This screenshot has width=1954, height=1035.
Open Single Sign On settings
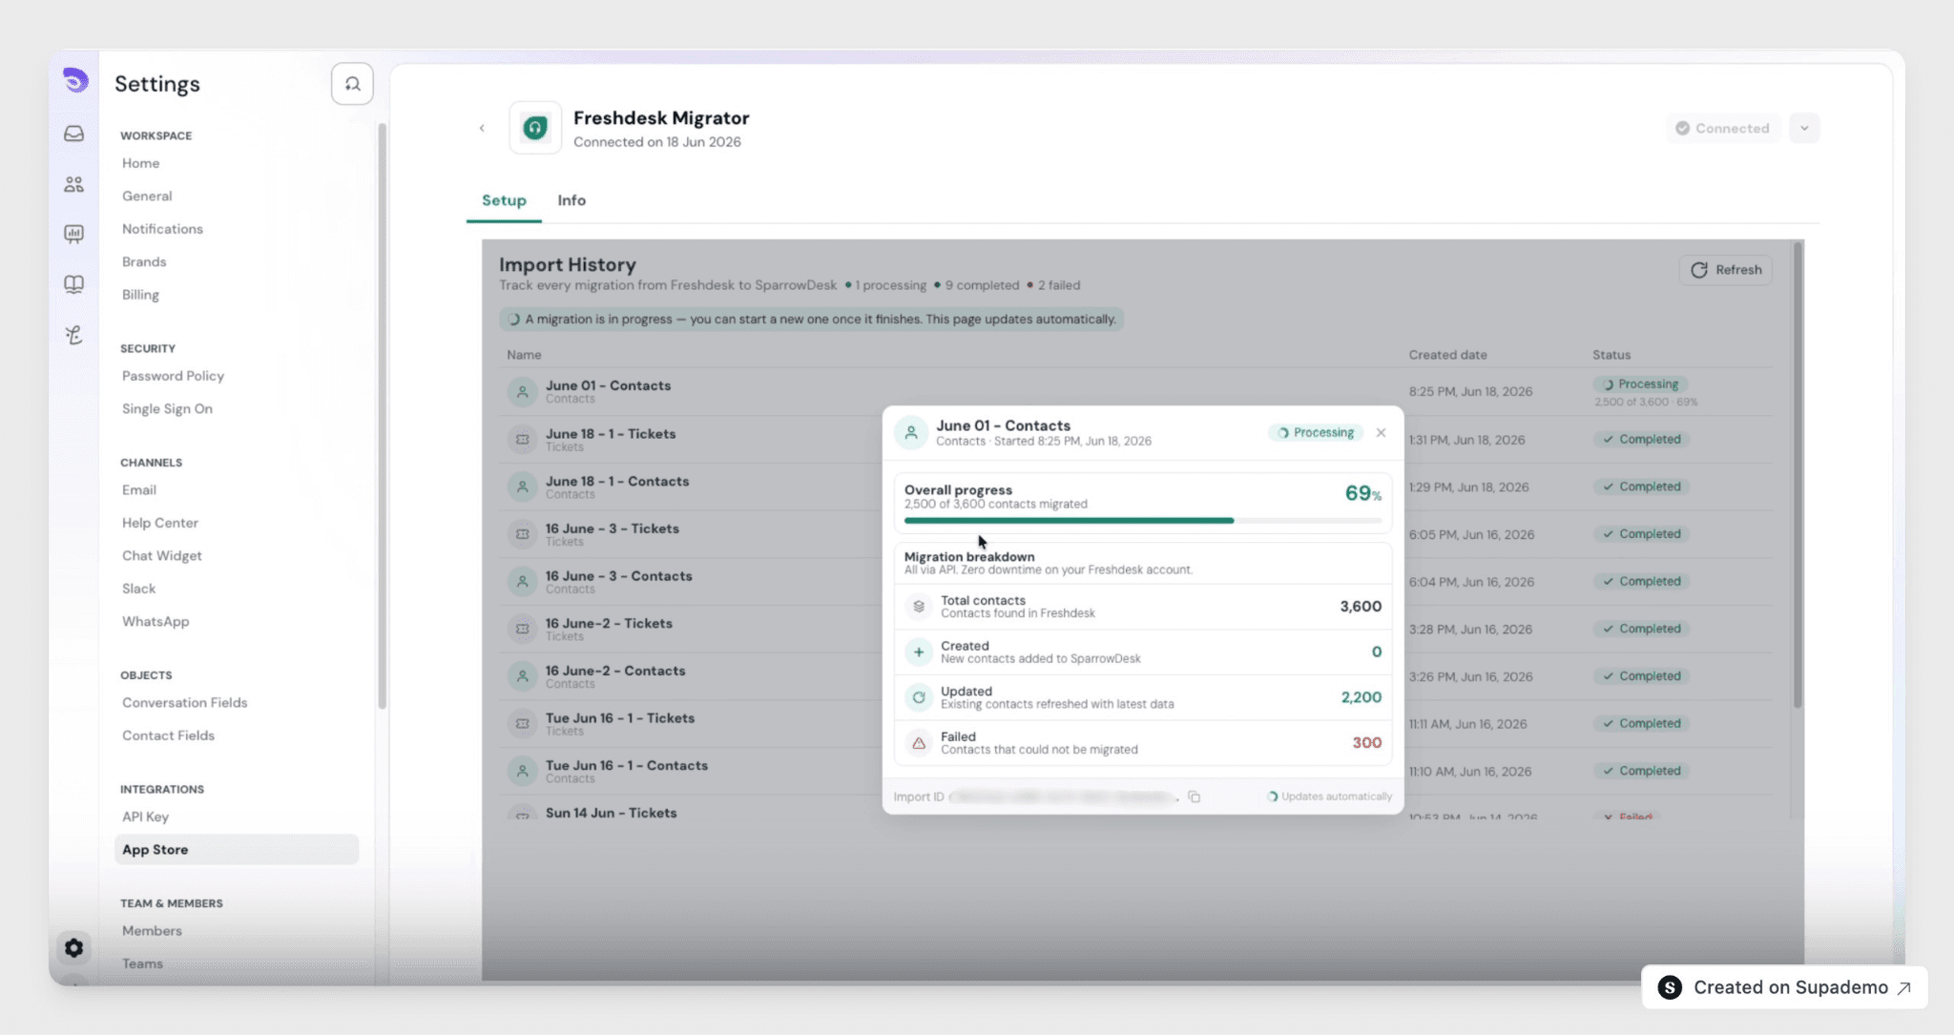pos(167,408)
